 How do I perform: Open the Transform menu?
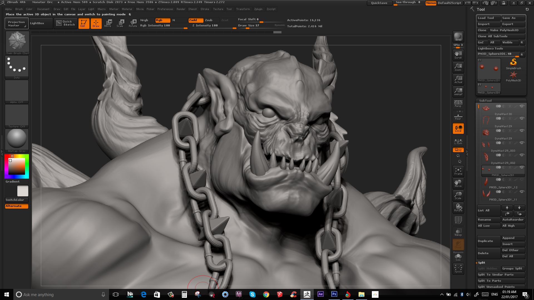[243, 9]
